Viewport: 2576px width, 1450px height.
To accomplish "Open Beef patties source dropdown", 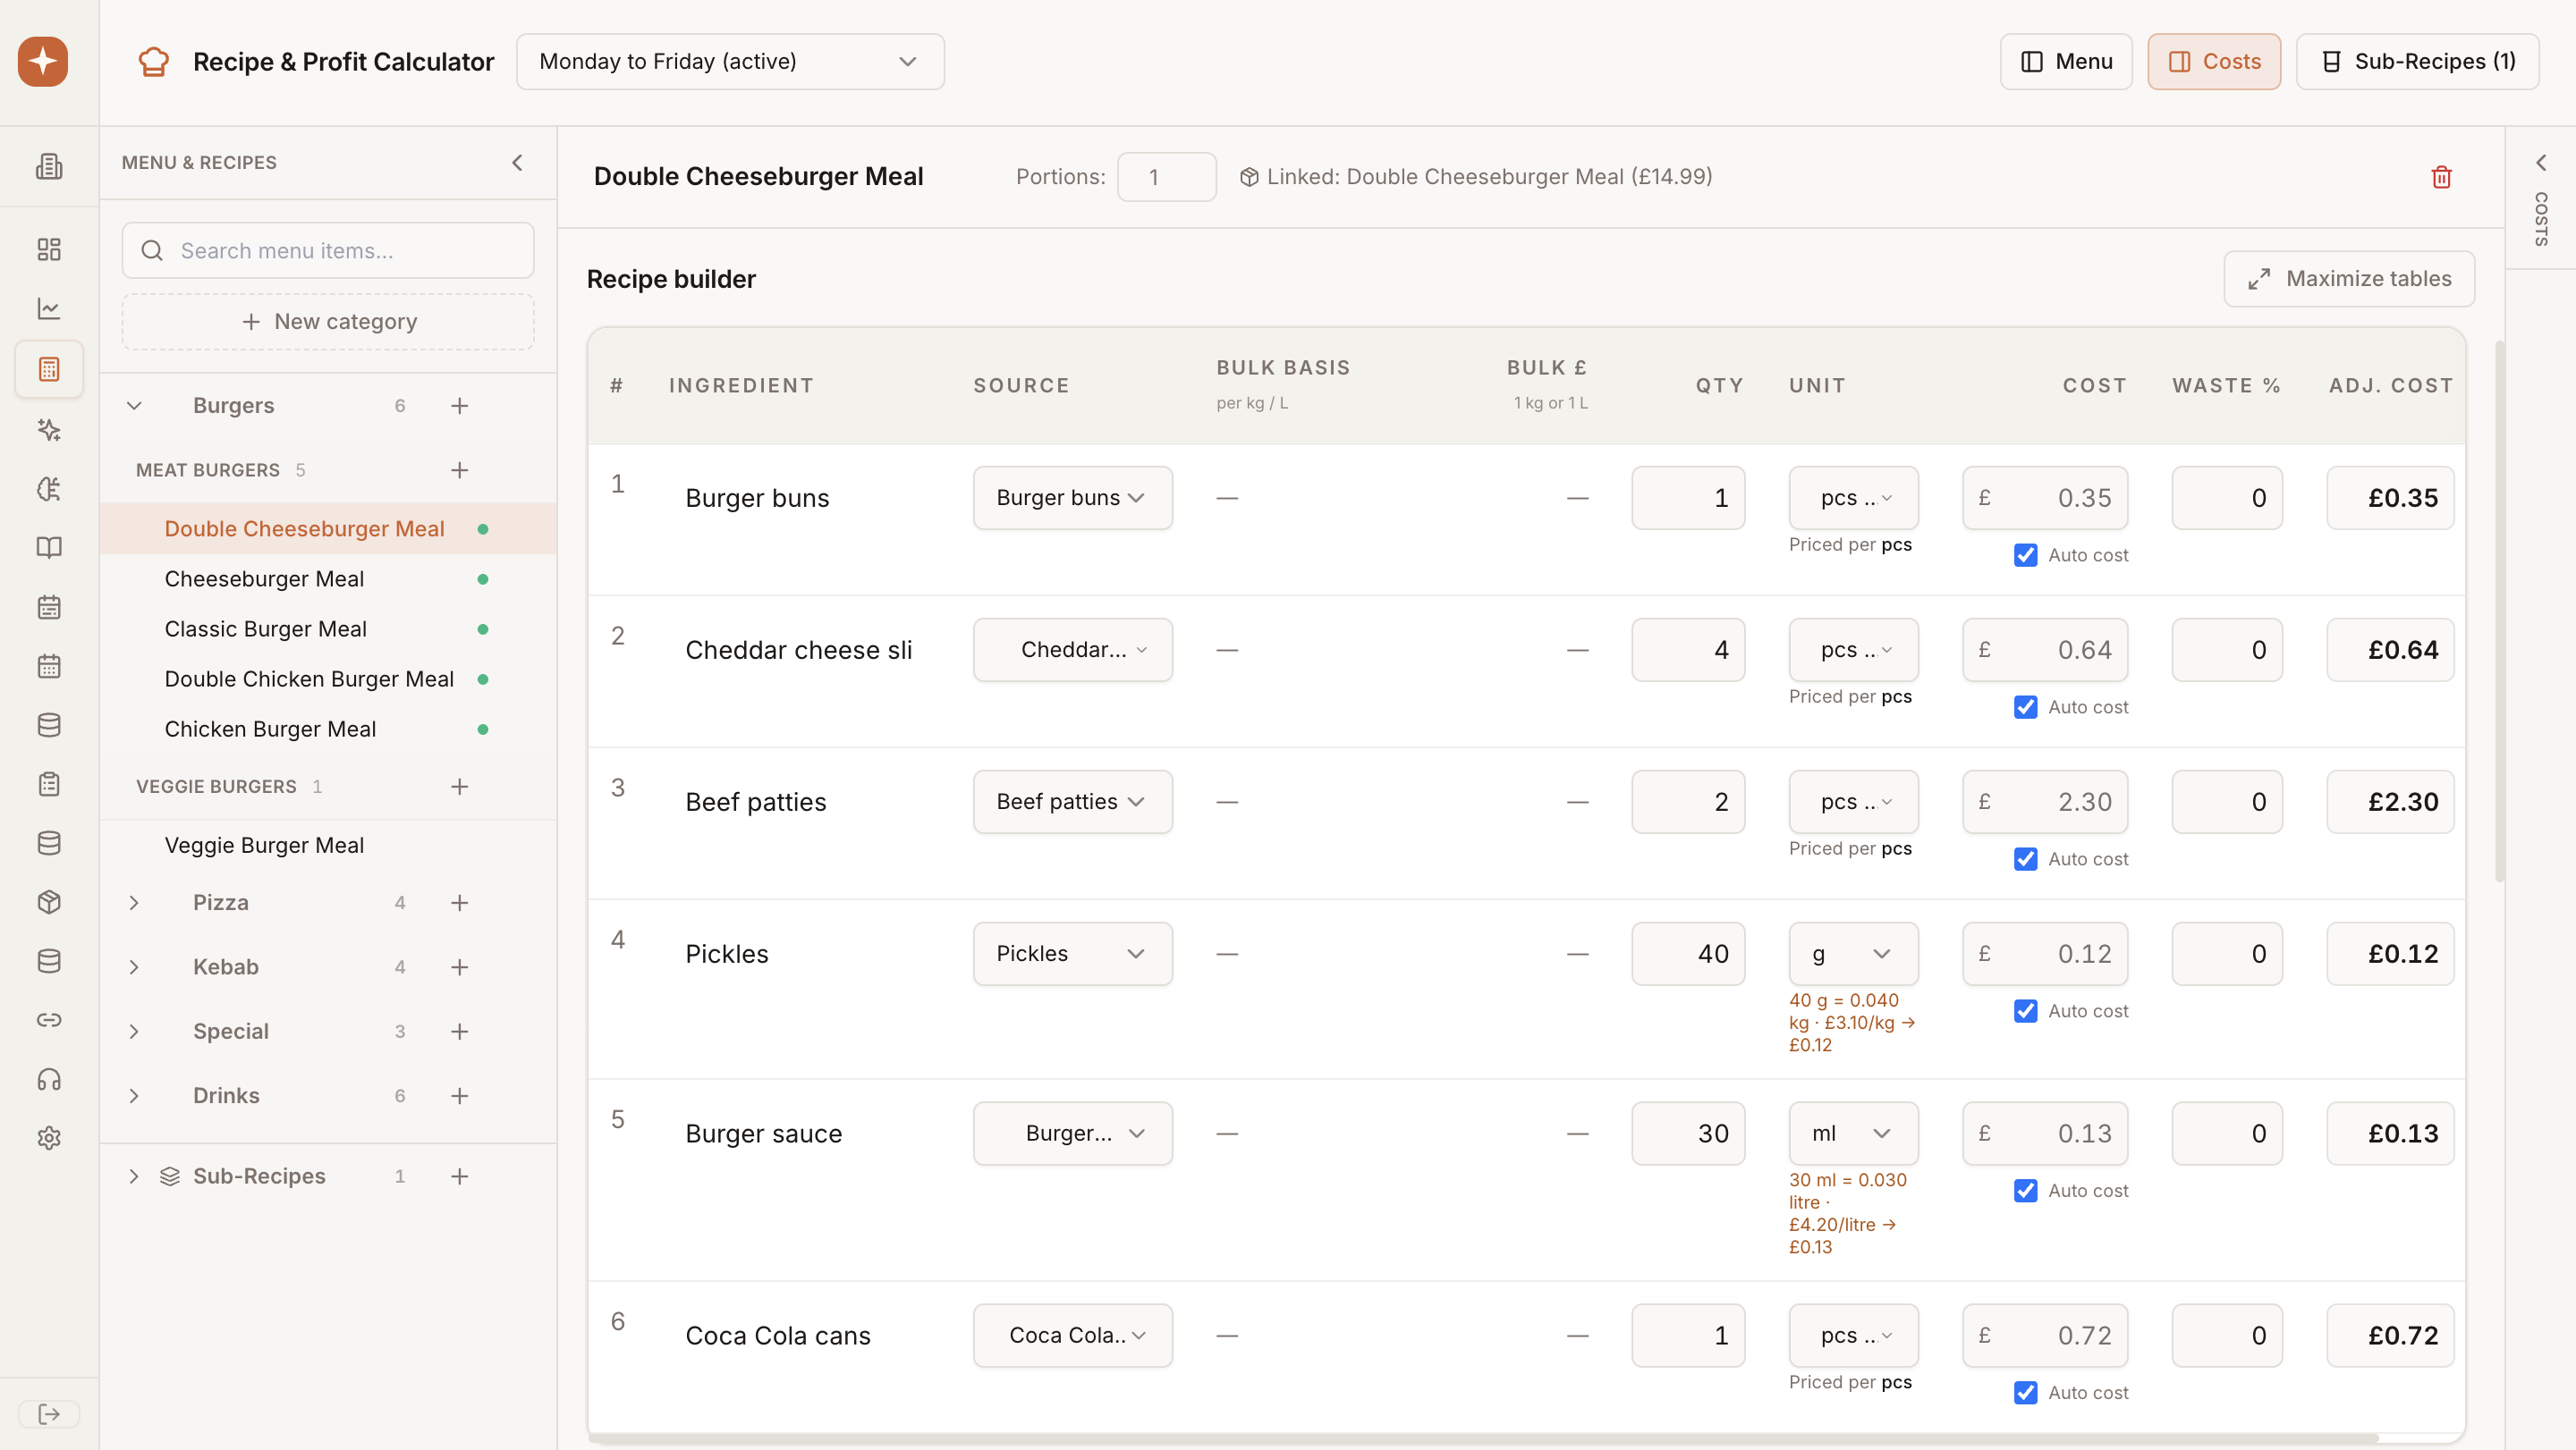I will point(1072,802).
